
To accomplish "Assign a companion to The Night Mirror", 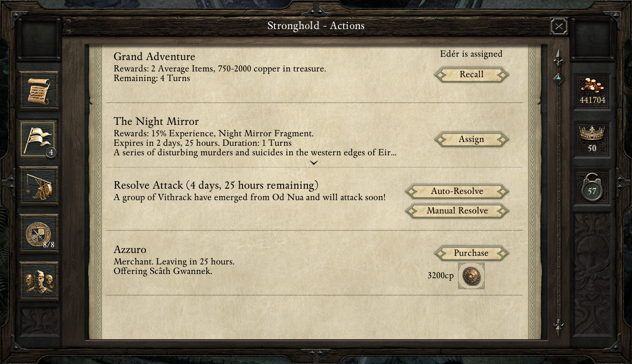I will point(471,139).
